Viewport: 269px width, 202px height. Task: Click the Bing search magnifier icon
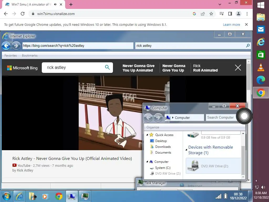(107, 67)
